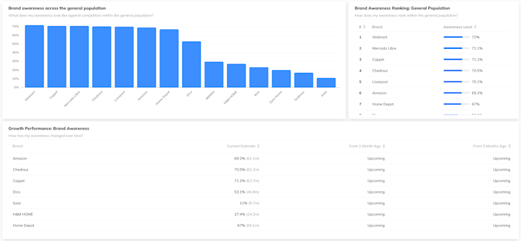Click Gaia row in growth table
521x241 pixels.
pyautogui.click(x=260, y=203)
